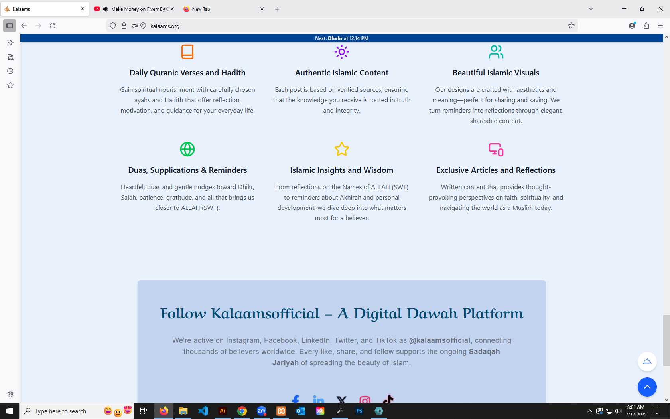Click Authentic Islamic Content heading
The width and height of the screenshot is (670, 419).
click(342, 73)
